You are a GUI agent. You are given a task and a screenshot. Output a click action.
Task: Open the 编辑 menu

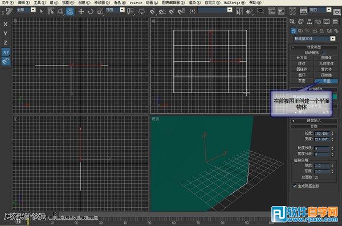[x=23, y=3]
